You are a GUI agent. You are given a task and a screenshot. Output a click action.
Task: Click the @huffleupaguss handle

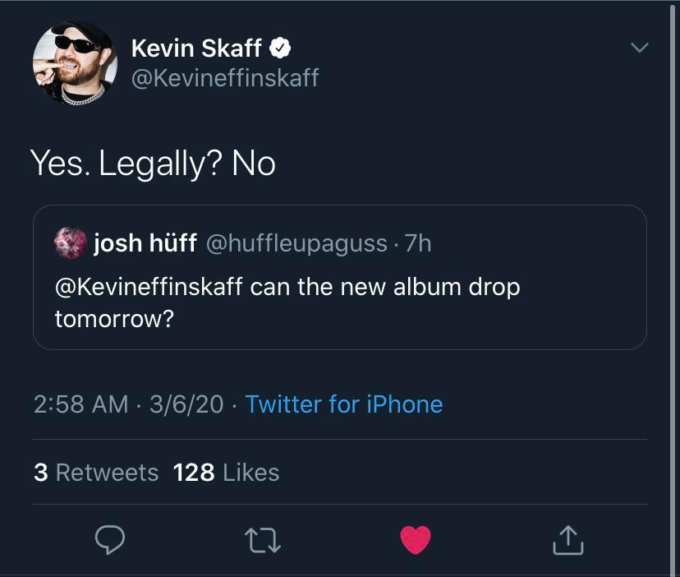pyautogui.click(x=296, y=243)
